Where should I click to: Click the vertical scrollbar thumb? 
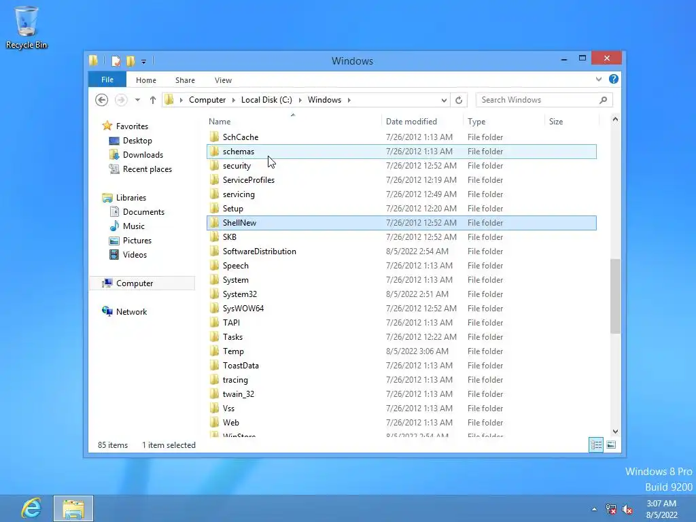pyautogui.click(x=614, y=296)
